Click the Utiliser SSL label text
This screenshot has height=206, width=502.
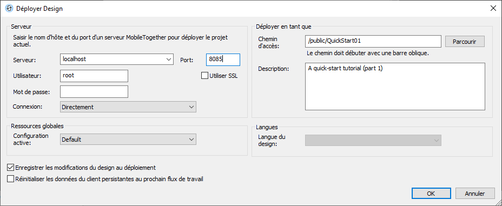(223, 76)
